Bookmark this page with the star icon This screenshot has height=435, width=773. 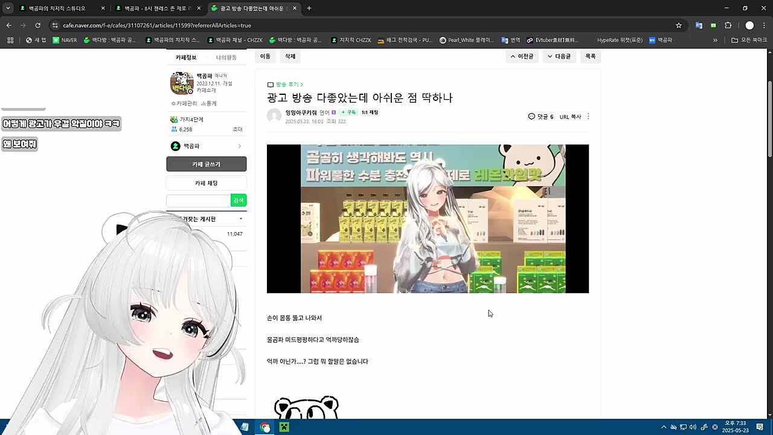point(679,25)
